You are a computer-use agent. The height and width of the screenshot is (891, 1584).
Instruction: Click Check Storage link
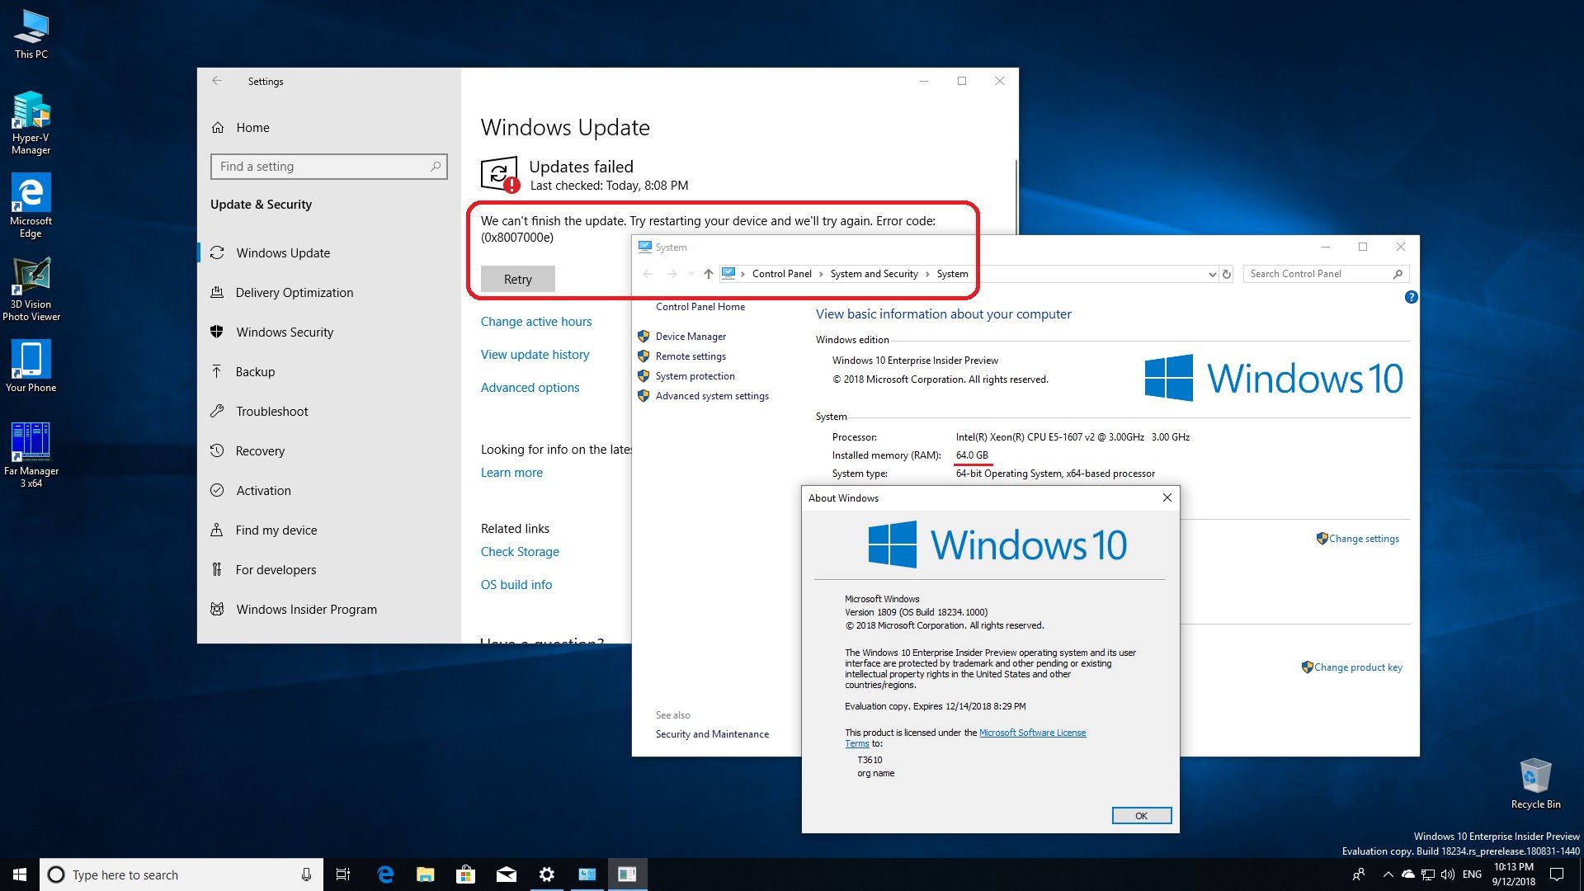[520, 552]
